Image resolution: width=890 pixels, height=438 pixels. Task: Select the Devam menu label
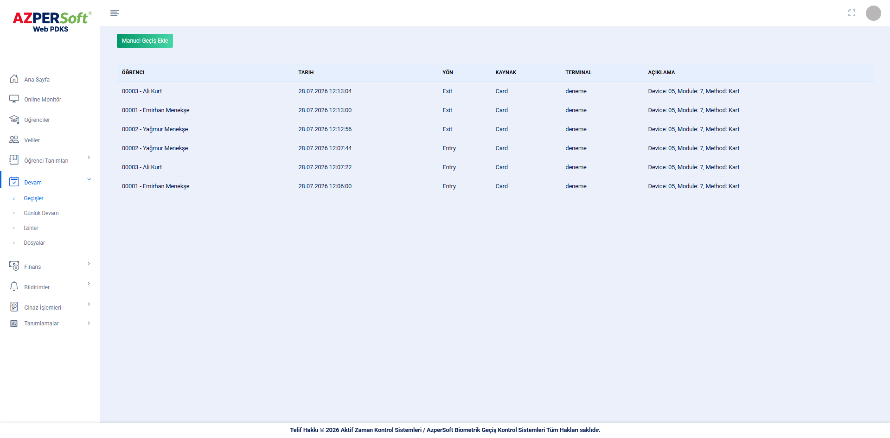click(x=33, y=183)
